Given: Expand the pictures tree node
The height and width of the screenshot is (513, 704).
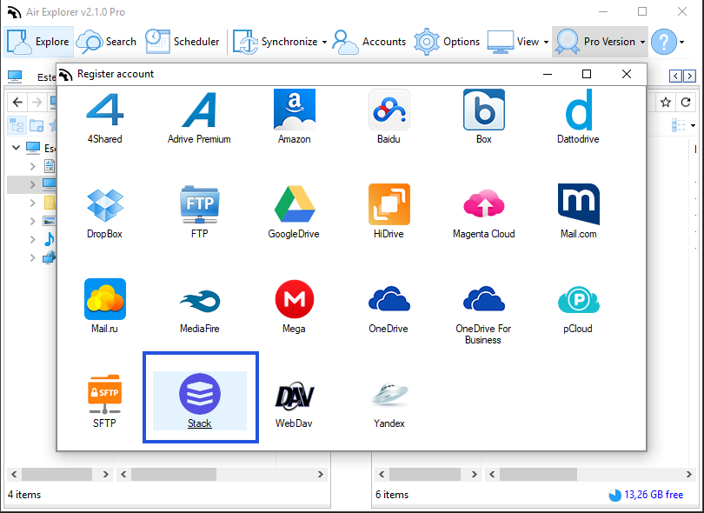Looking at the screenshot, I should (32, 221).
